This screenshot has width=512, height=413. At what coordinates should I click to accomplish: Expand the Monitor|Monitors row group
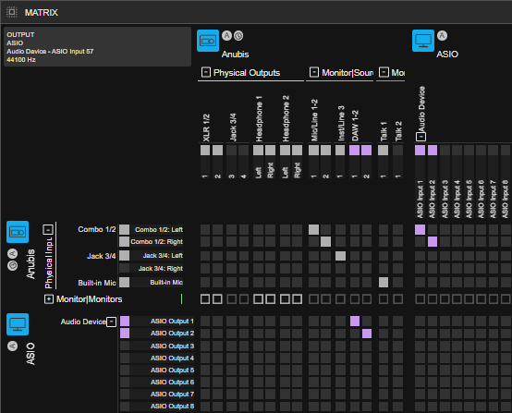[49, 299]
